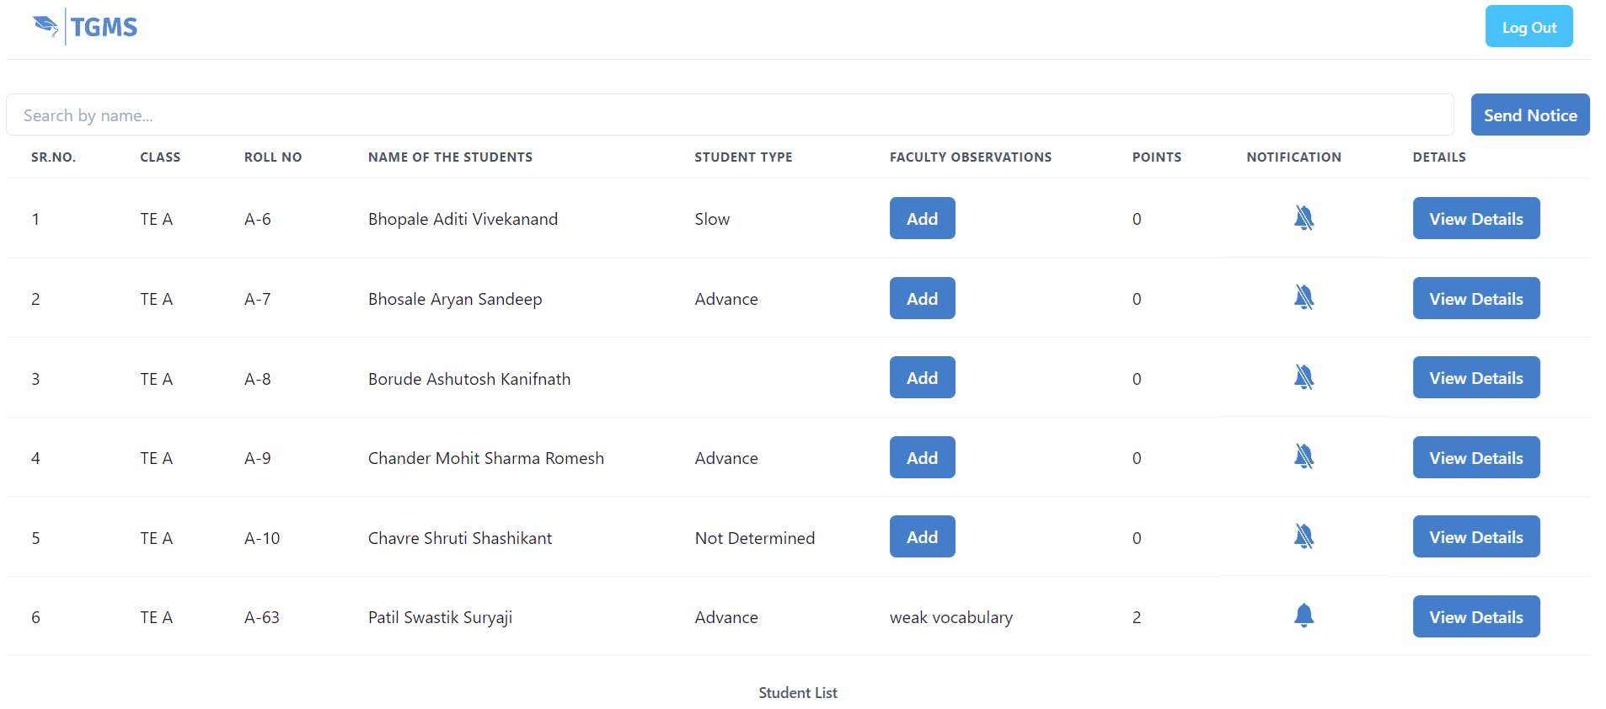Toggle notification bell for Chander Mohit Sharma Romesh
Image resolution: width=1606 pixels, height=709 pixels.
pos(1304,456)
